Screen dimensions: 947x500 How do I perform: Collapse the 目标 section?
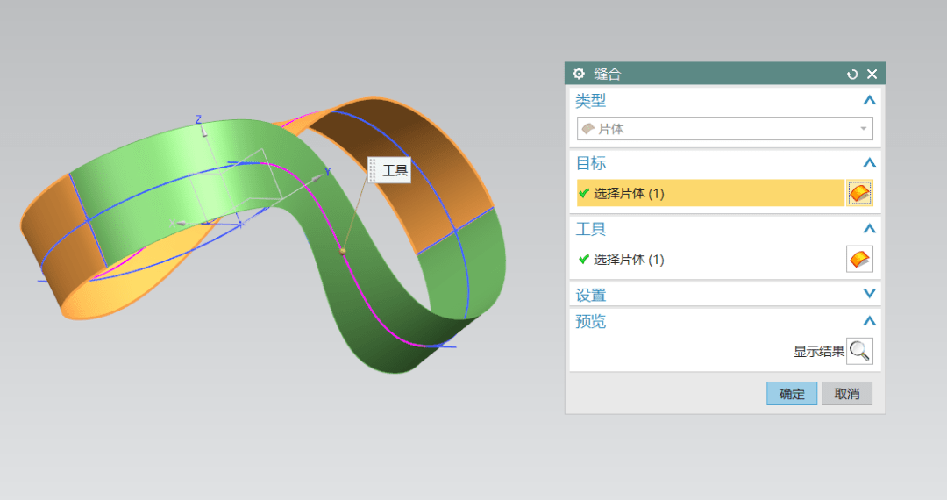tap(869, 163)
